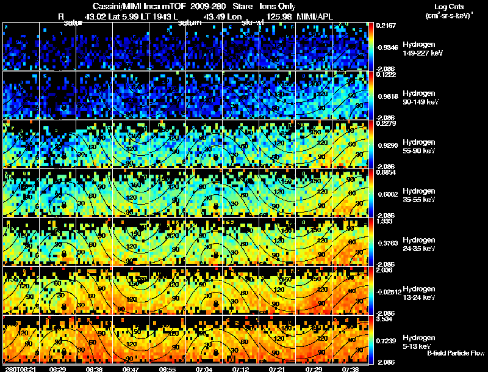
Task: Click Saturn dot in 13-24 keV 06:29 panel
Action: click(64, 307)
